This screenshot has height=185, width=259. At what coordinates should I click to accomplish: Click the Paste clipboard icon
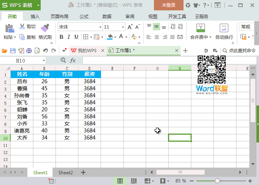10,28
